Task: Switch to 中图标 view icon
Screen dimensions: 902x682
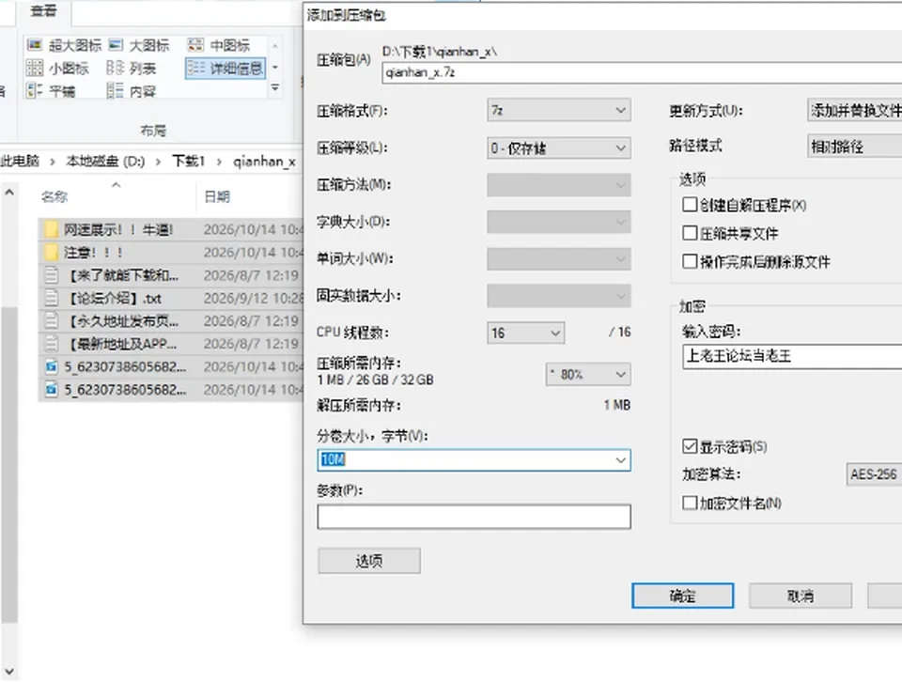Action: click(196, 45)
